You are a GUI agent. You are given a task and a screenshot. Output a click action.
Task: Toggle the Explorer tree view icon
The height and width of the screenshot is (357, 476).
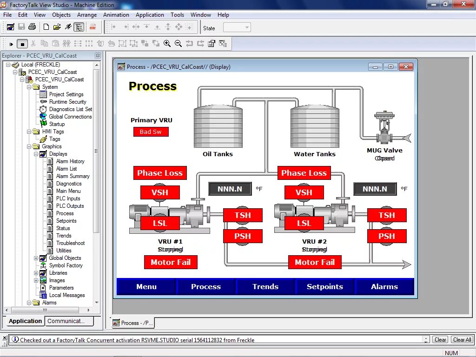tap(79, 27)
